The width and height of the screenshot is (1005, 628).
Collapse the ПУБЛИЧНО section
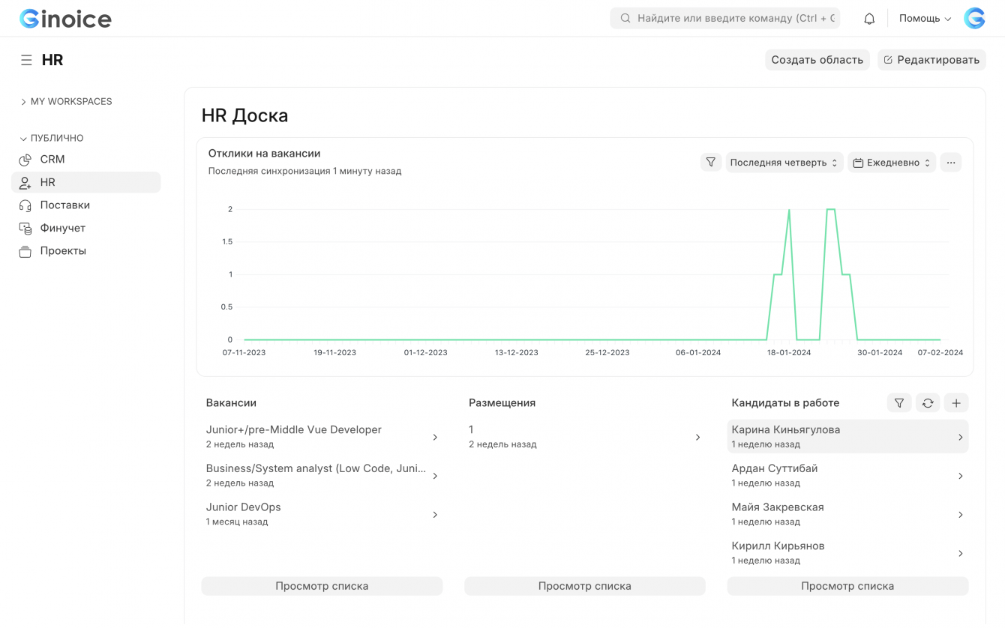[52, 139]
